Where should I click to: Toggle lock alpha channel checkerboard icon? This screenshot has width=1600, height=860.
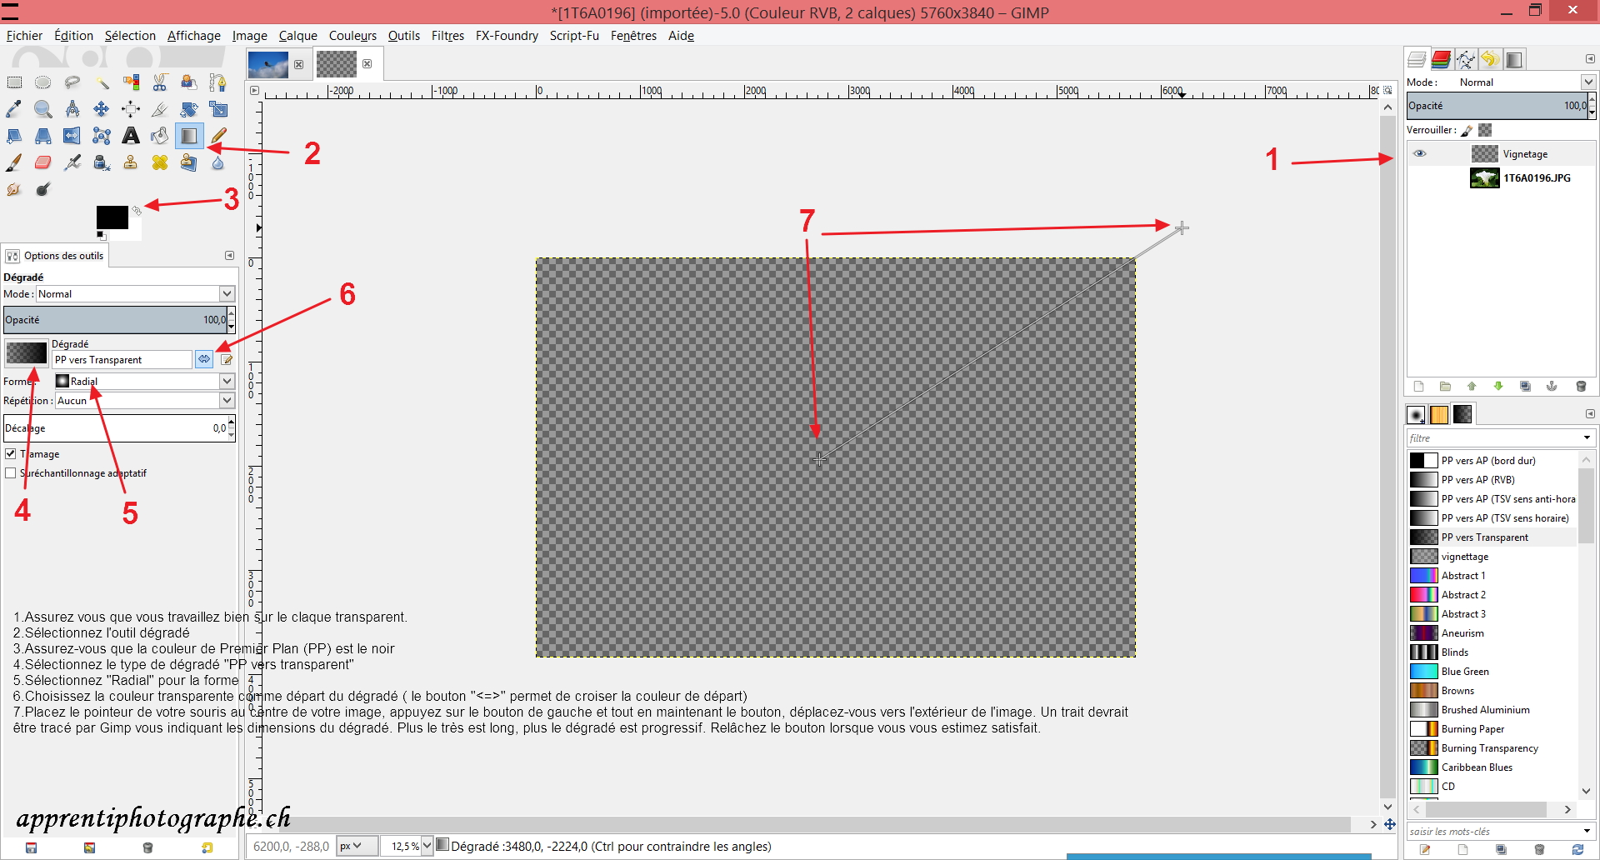(1485, 130)
